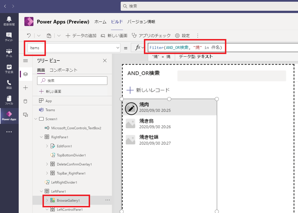Viewport: 298px width, 213px height.
Task: Collapse the LeftControlPane1 node
Action: pos(47,209)
